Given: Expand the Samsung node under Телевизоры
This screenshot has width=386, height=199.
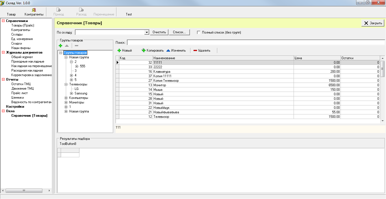Looking at the screenshot, I should click(71, 93).
